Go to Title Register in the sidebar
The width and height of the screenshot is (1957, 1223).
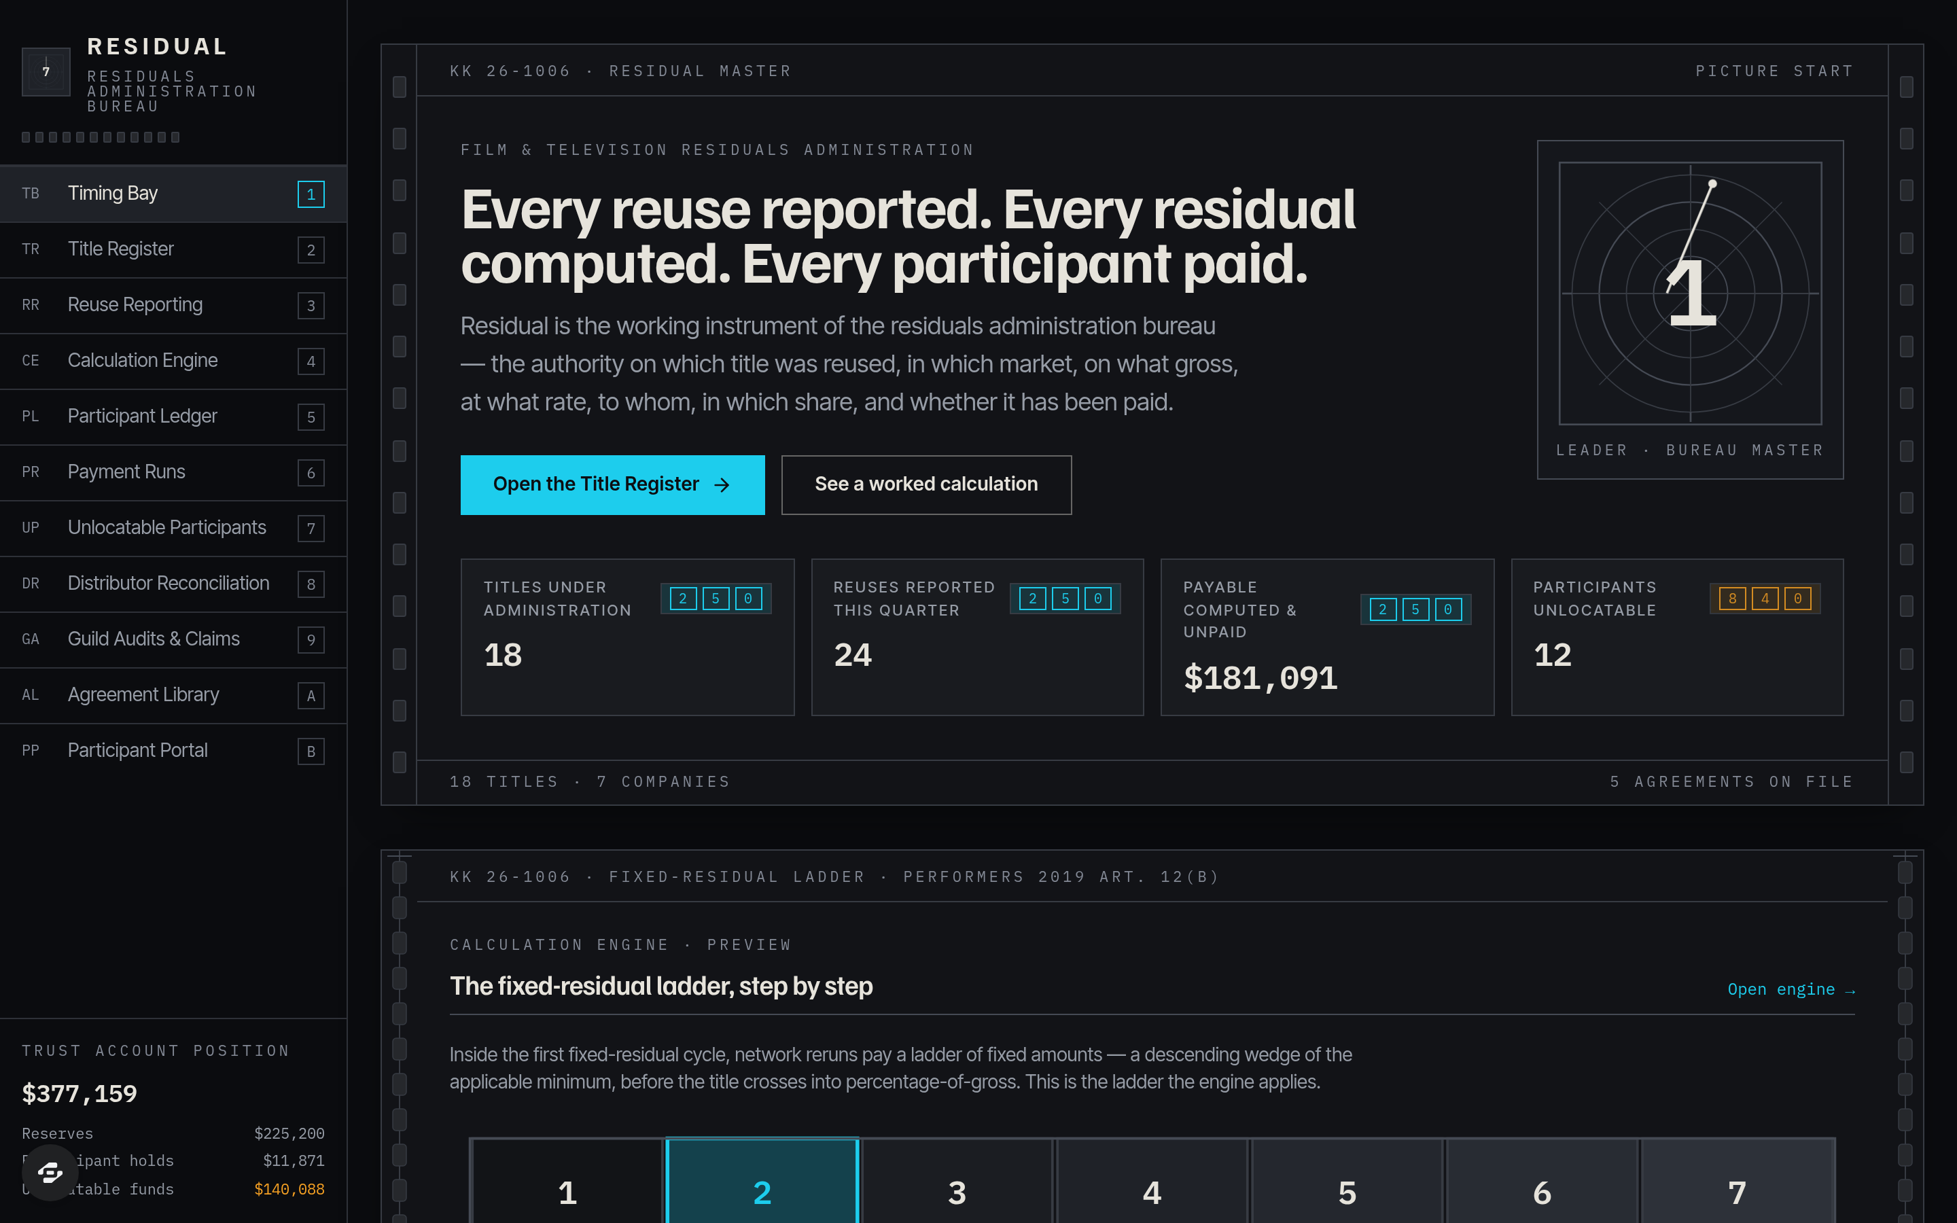tap(173, 249)
